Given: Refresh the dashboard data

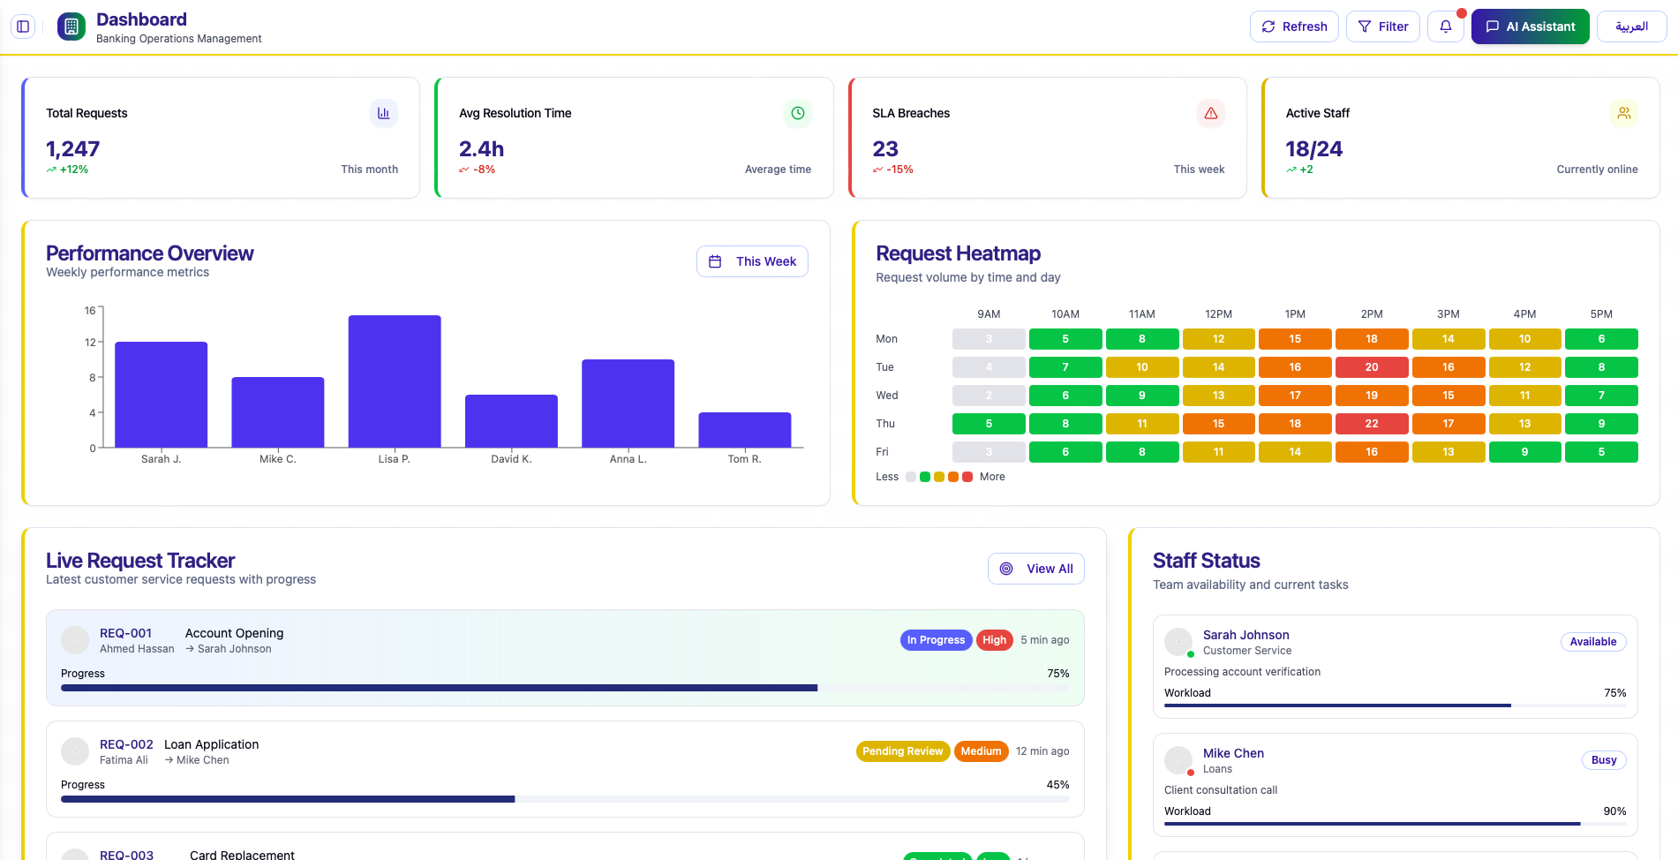Looking at the screenshot, I should tap(1293, 26).
